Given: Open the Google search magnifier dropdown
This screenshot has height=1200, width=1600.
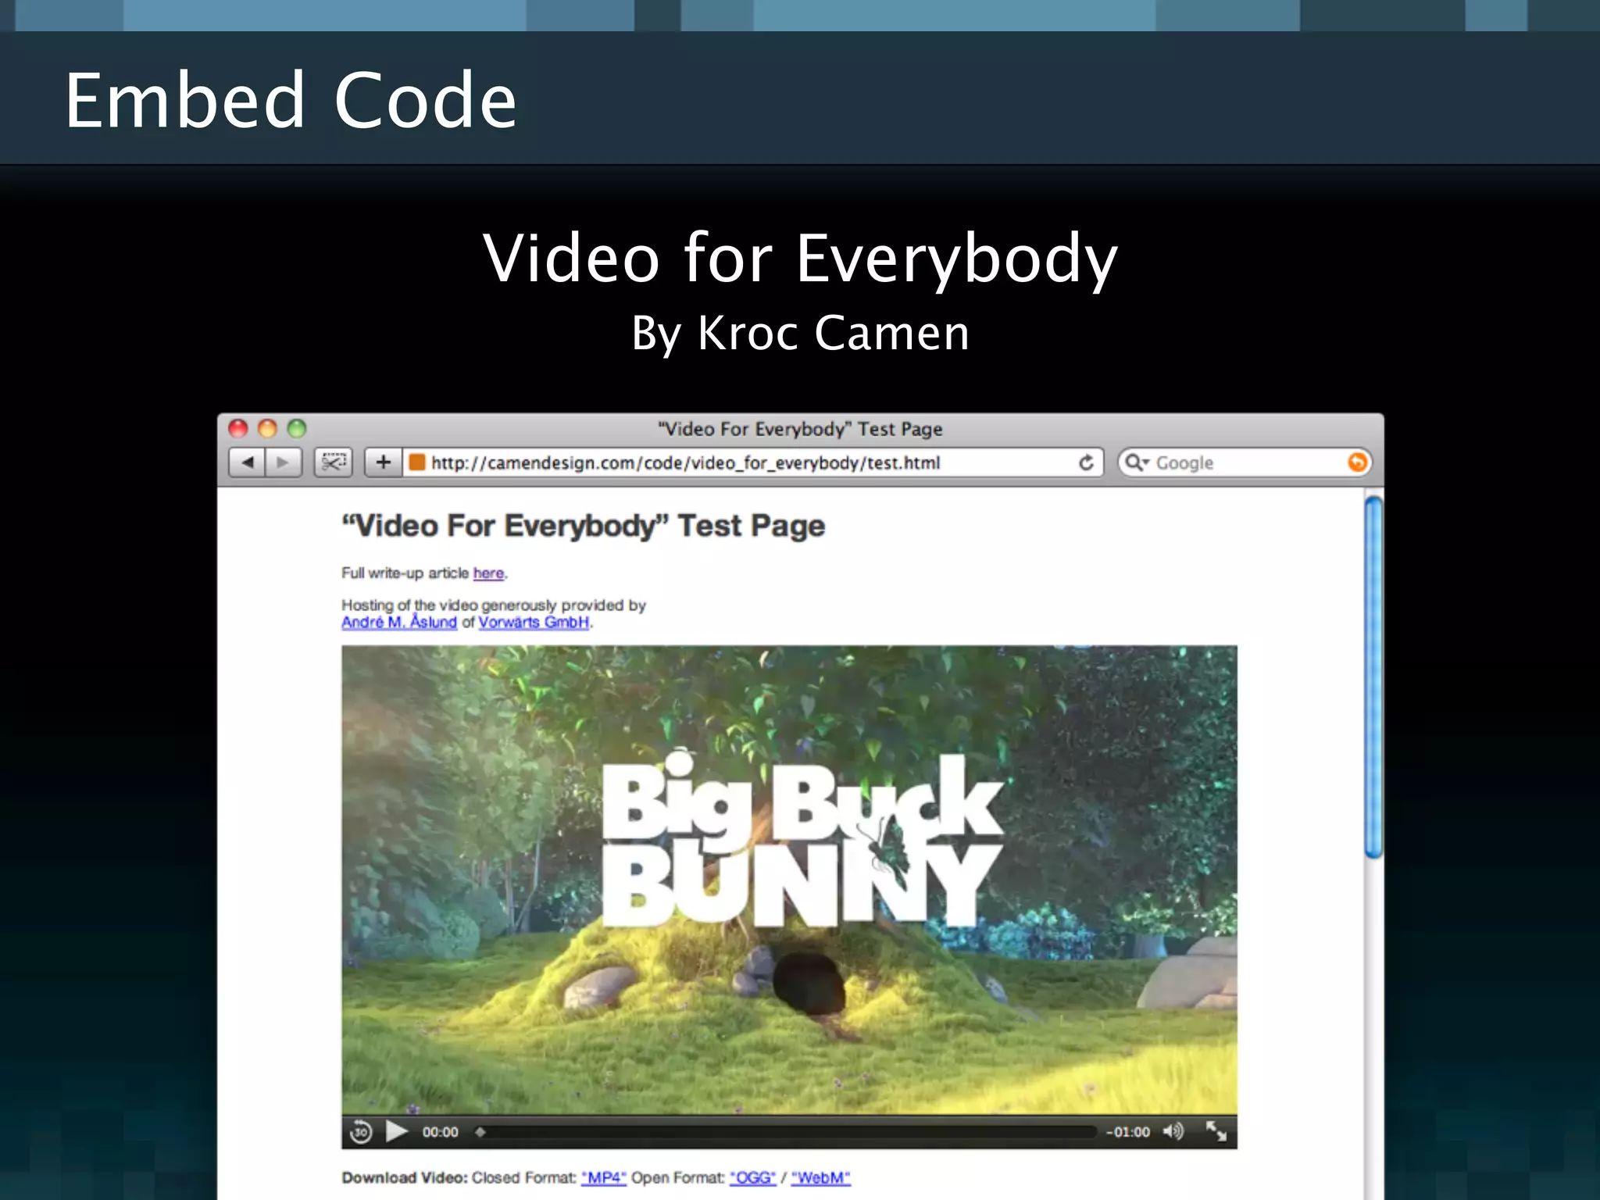Looking at the screenshot, I should click(1137, 462).
